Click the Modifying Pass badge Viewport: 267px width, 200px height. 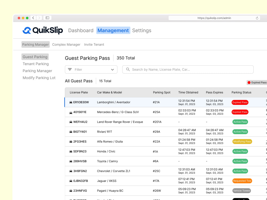tap(242, 142)
